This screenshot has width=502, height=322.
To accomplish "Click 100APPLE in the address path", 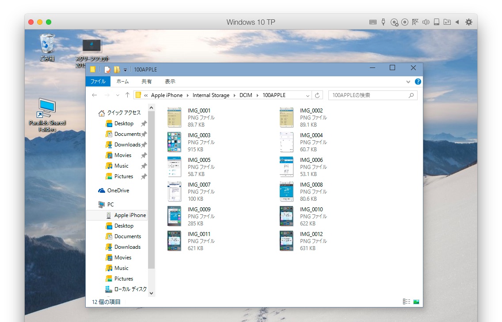I will pos(274,95).
